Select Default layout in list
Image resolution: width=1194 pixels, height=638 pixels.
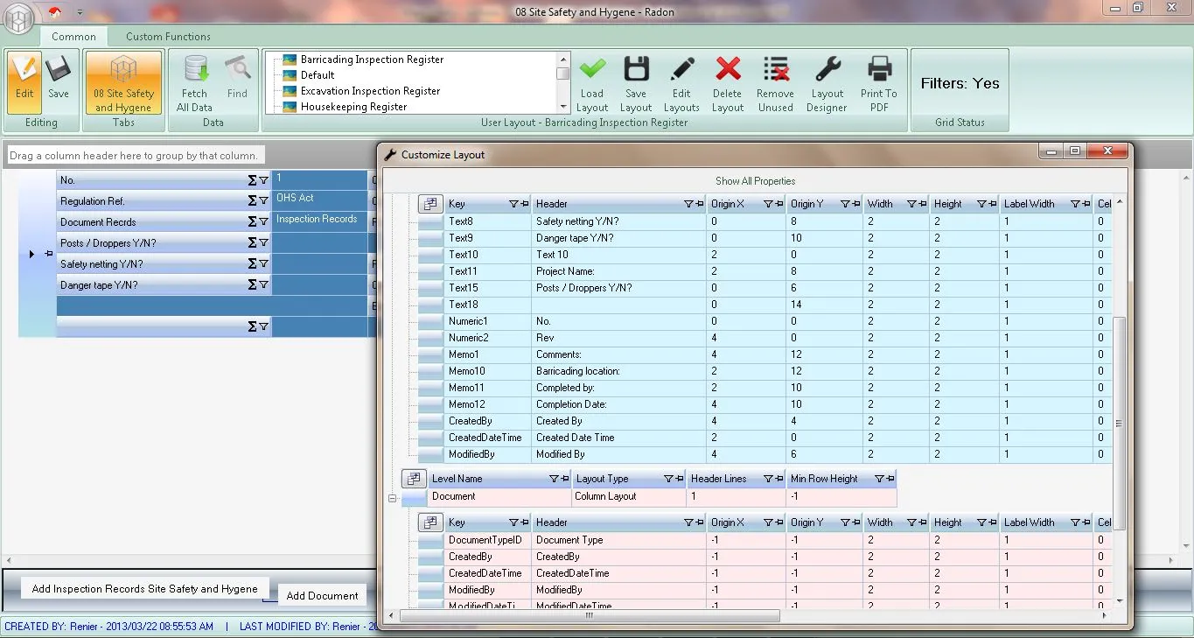point(318,75)
